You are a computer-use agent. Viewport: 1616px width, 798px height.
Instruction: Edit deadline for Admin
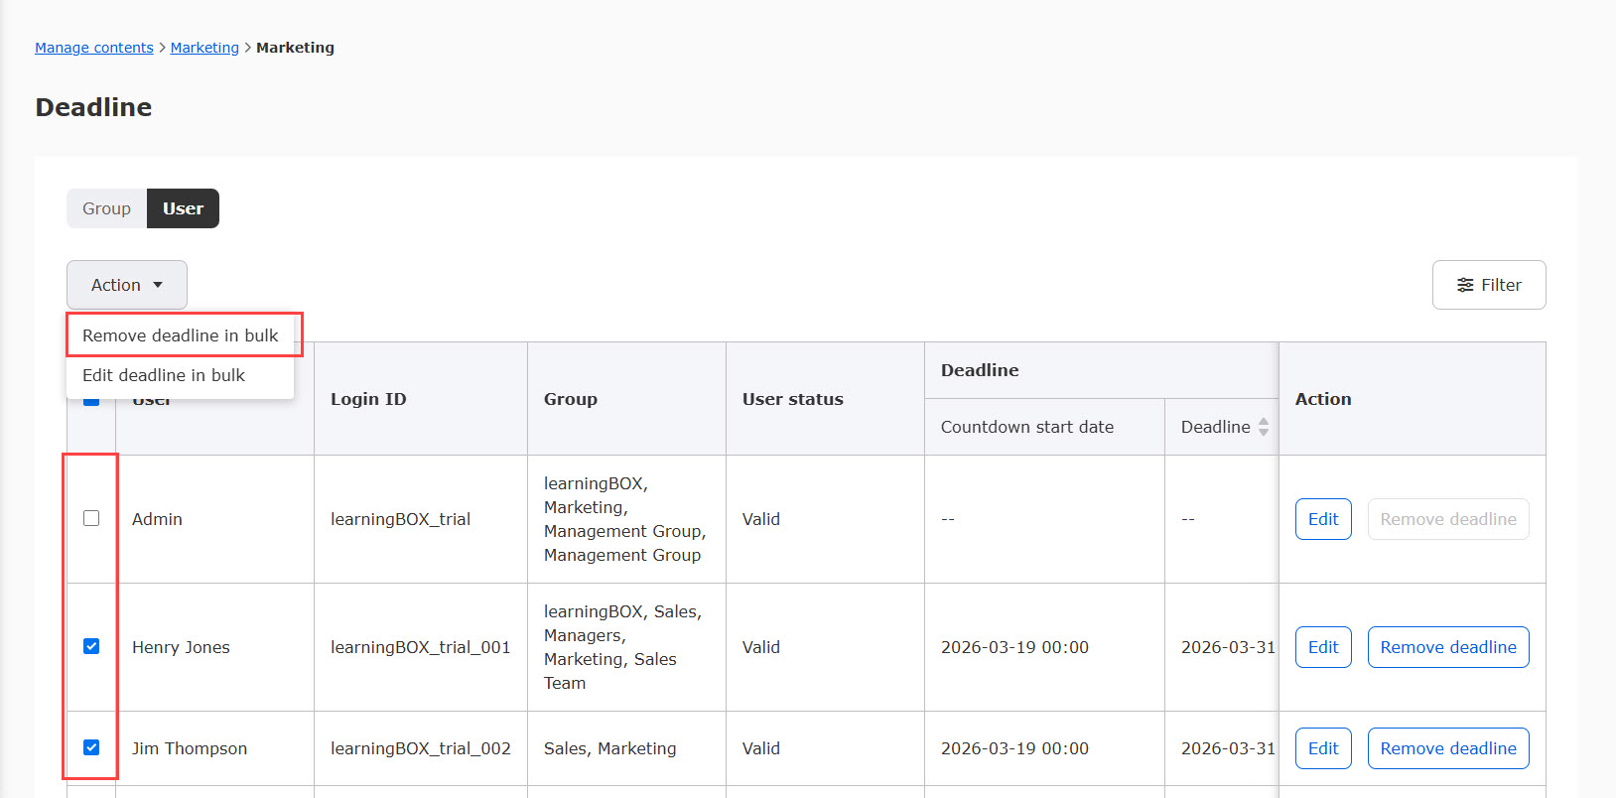click(x=1322, y=519)
